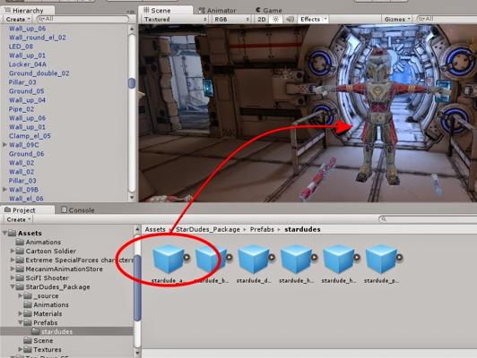477x358 pixels.
Task: Expand the Wall_09B hierarchy object
Action: [4, 190]
